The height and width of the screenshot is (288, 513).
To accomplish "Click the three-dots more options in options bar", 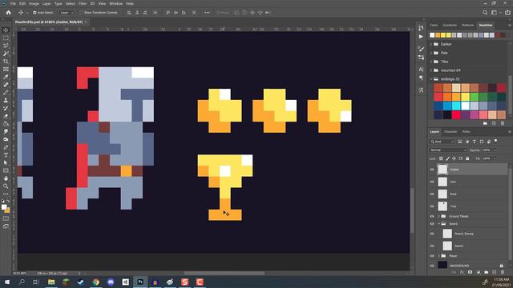I will pos(207,13).
